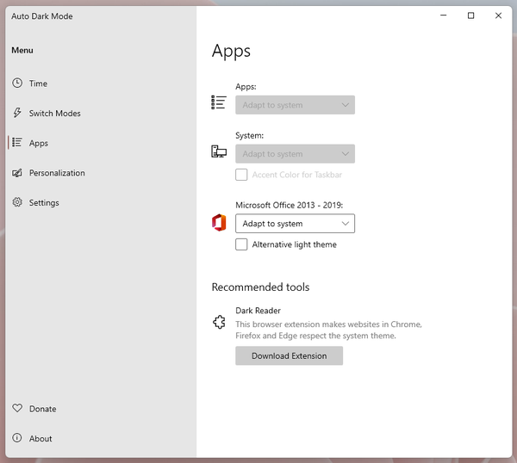Go to the Time menu page
517x463 pixels.
click(39, 83)
